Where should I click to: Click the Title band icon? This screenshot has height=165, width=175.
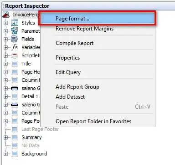[x=15, y=64]
